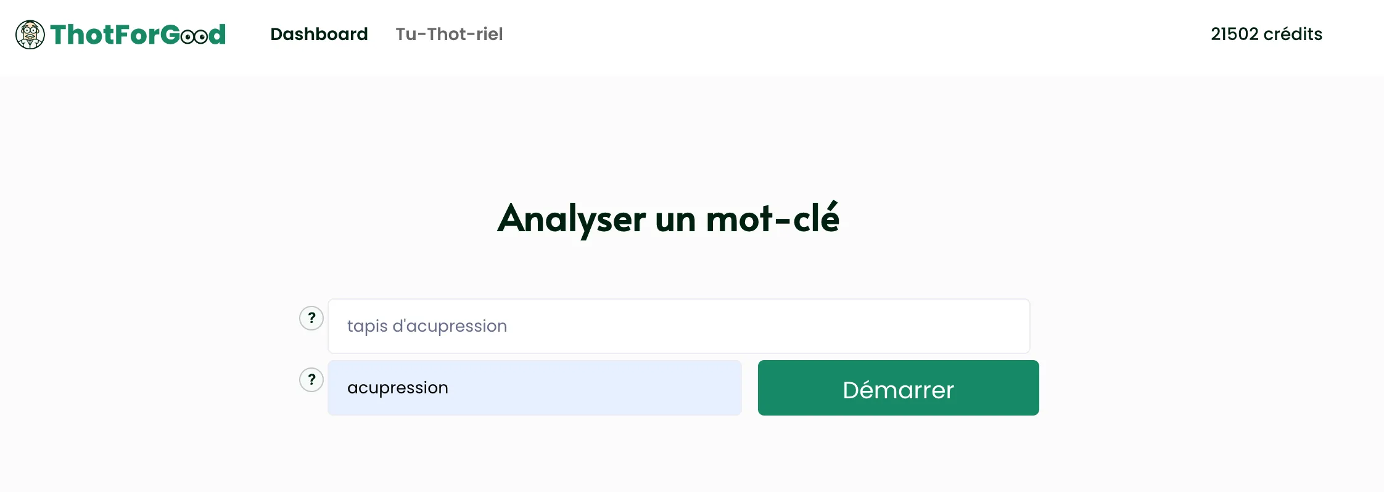
Task: Click the question mark next to acupression field
Action: [311, 380]
